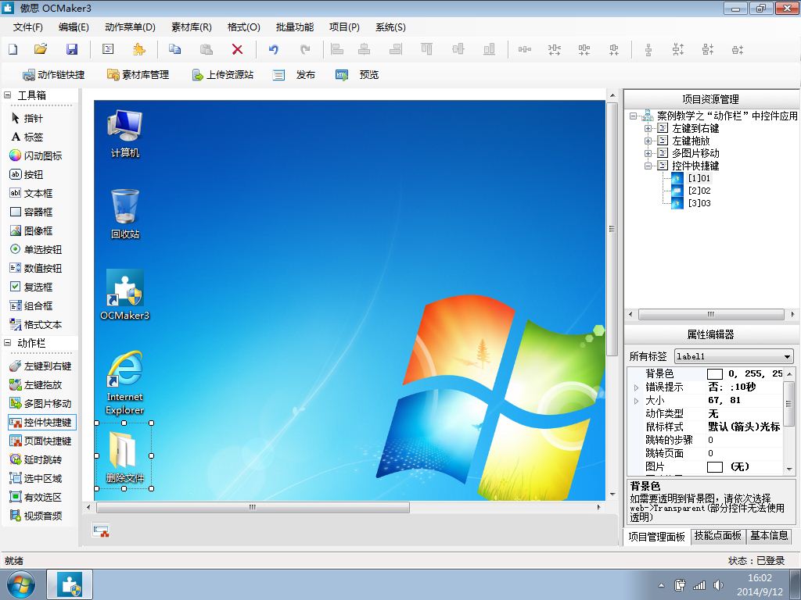
Task: Click the 图片 property swatch
Action: [x=715, y=466]
